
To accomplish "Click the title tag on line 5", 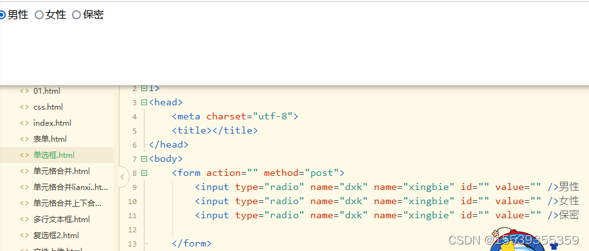I will pyautogui.click(x=215, y=130).
